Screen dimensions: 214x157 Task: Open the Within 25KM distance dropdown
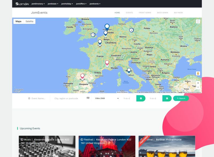106,98
